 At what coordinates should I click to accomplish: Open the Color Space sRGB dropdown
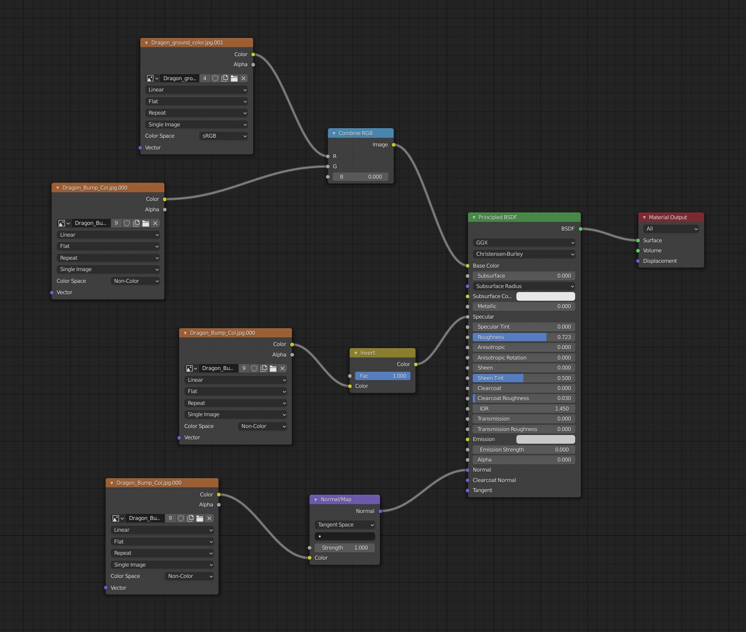point(224,136)
